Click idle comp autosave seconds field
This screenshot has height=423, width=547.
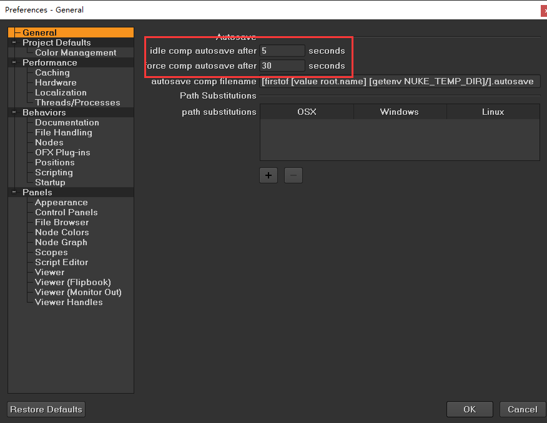click(282, 51)
